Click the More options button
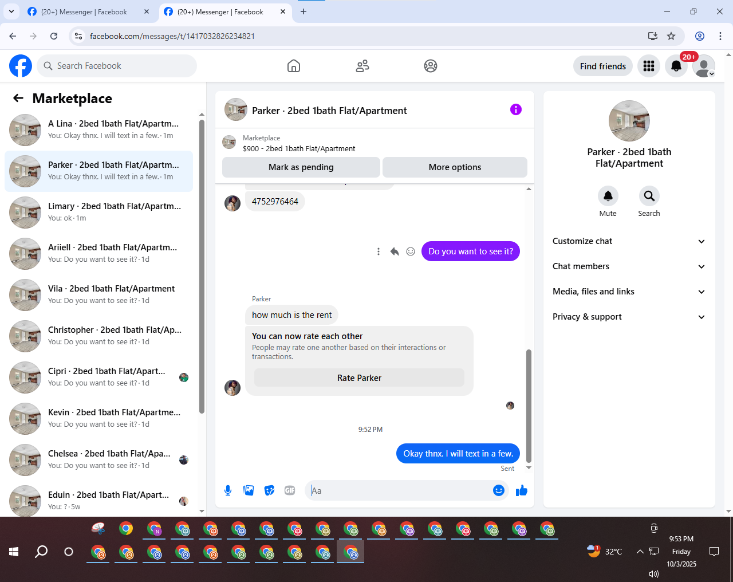This screenshot has height=582, width=733. (x=455, y=167)
